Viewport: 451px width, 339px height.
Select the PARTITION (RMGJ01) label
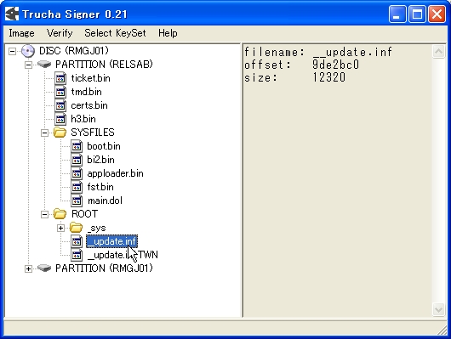(x=104, y=268)
